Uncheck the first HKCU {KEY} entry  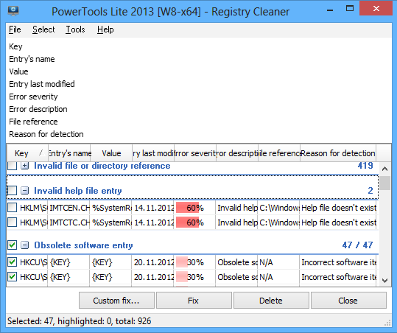tap(12, 262)
